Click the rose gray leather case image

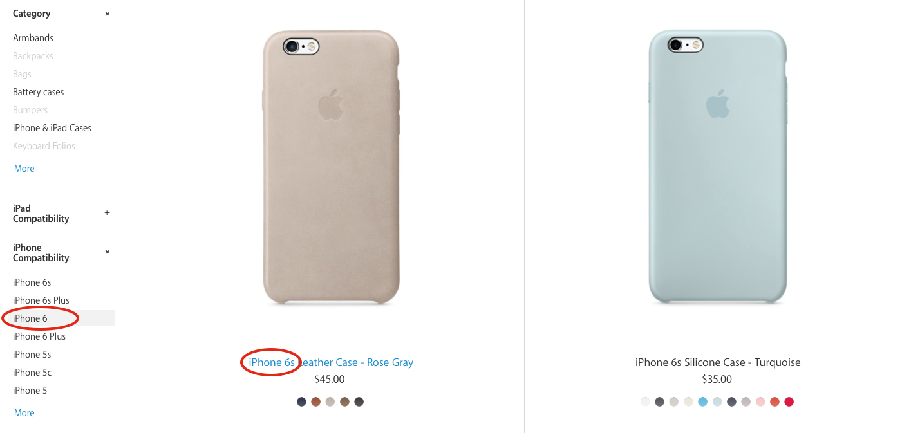[331, 167]
